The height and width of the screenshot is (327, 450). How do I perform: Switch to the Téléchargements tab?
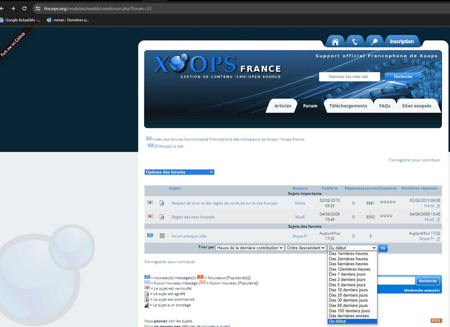tap(348, 106)
